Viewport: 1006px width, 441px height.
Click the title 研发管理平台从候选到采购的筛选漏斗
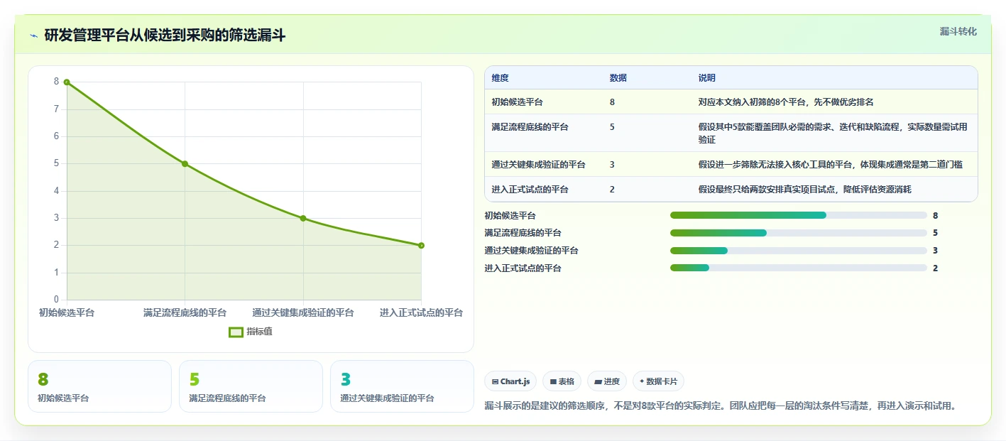(165, 36)
